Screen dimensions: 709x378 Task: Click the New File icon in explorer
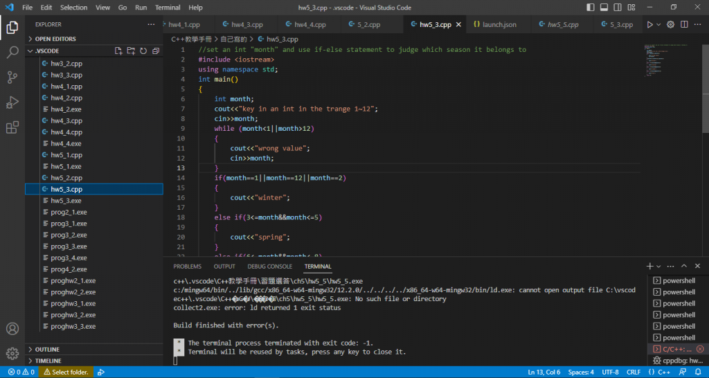tap(118, 51)
